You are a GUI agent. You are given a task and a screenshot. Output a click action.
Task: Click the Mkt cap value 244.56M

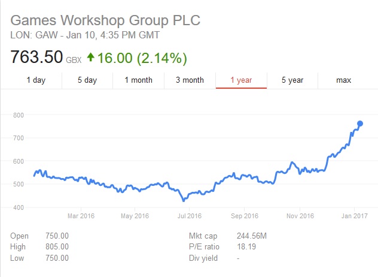pyautogui.click(x=252, y=236)
